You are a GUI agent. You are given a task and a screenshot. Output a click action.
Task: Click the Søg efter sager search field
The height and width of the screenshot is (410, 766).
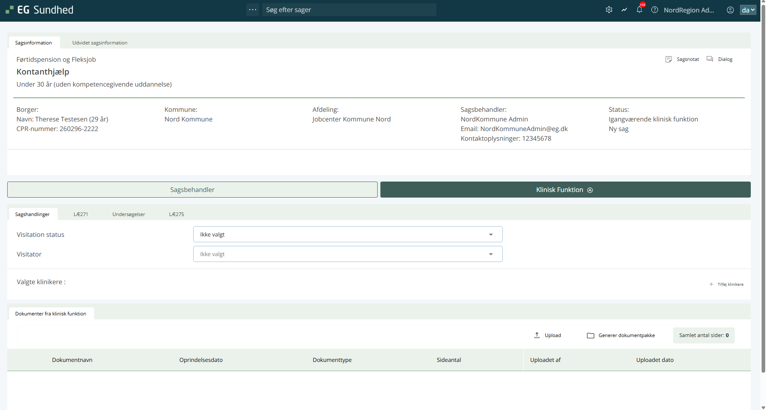[x=349, y=10]
